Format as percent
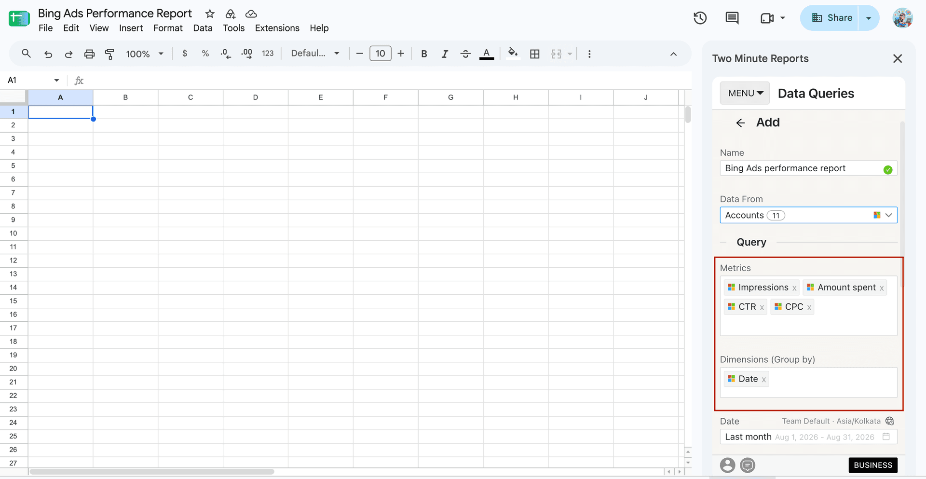This screenshot has height=479, width=926. pos(205,54)
